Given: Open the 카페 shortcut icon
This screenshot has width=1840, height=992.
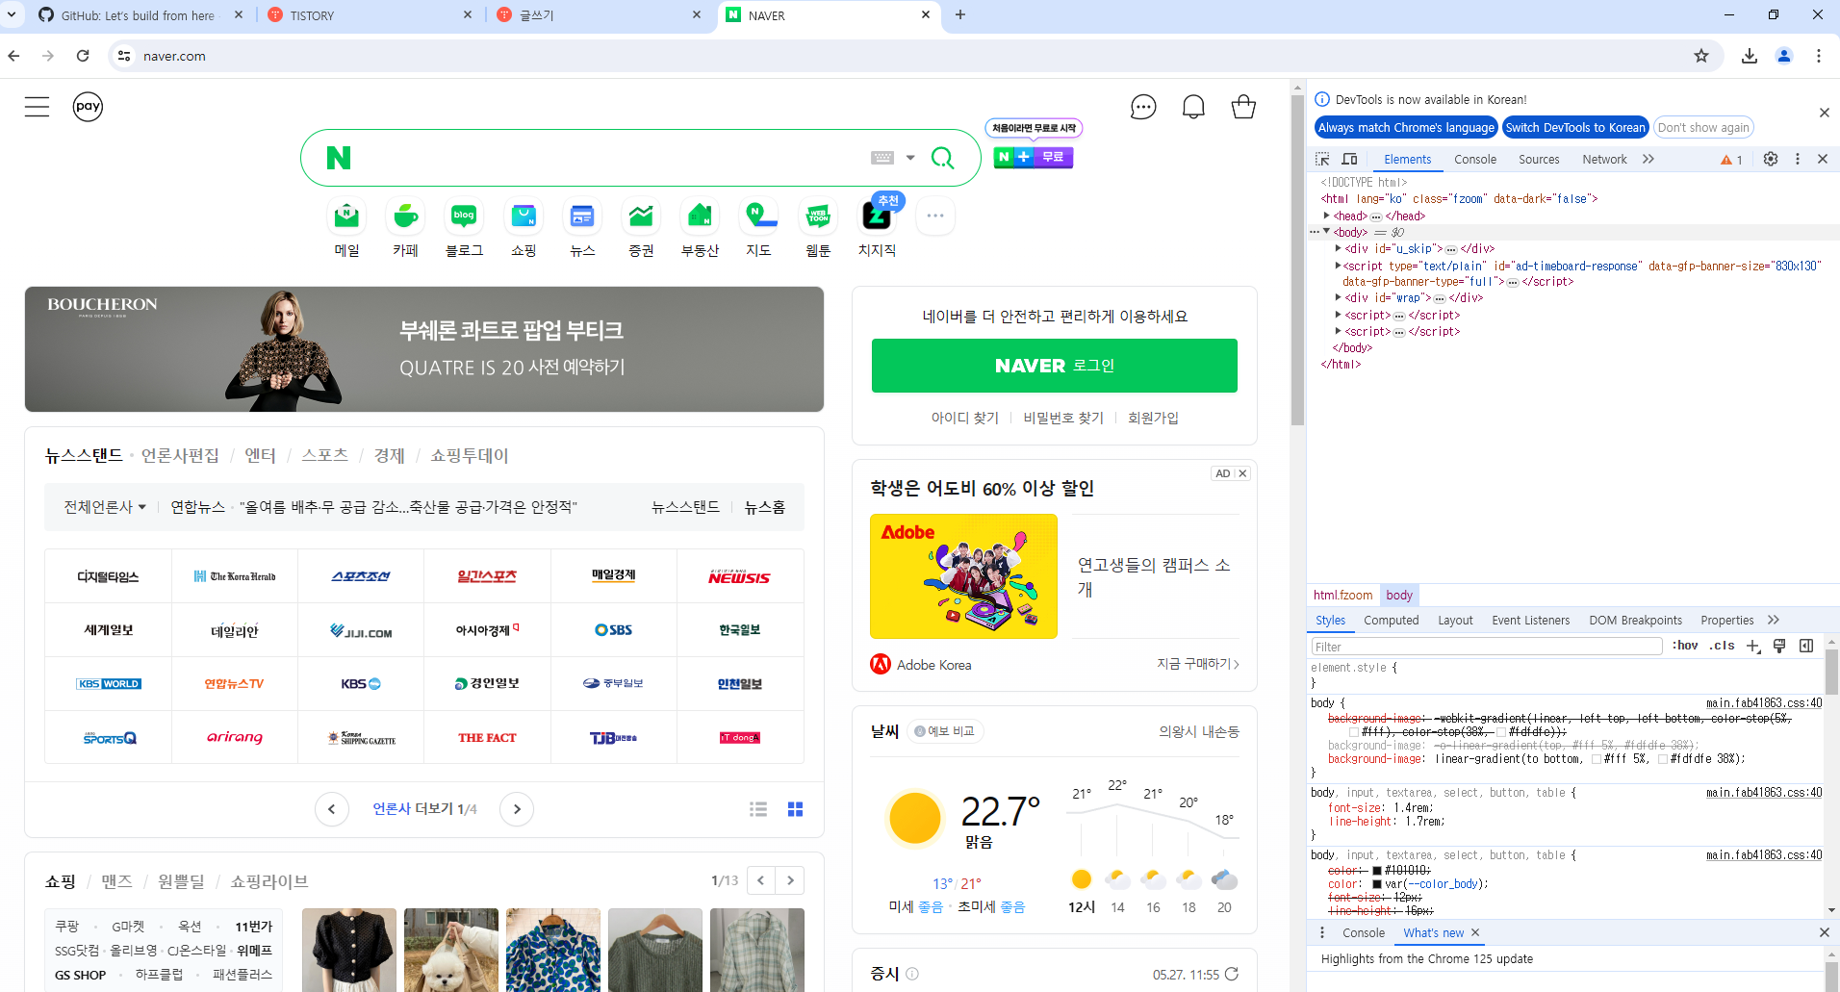Looking at the screenshot, I should coord(405,216).
